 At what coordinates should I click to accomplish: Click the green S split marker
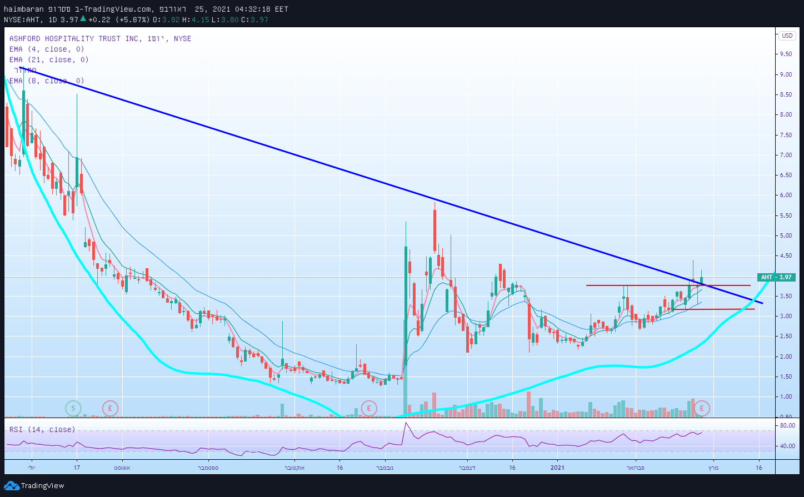pos(73,408)
